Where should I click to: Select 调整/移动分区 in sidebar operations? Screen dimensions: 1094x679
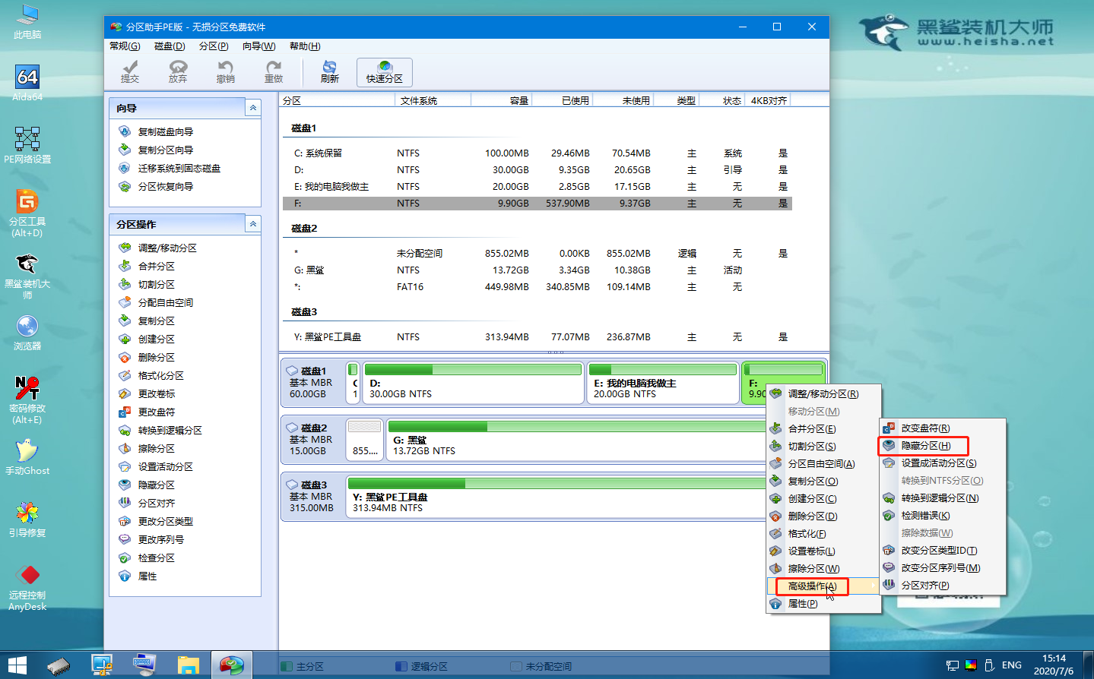pos(166,248)
